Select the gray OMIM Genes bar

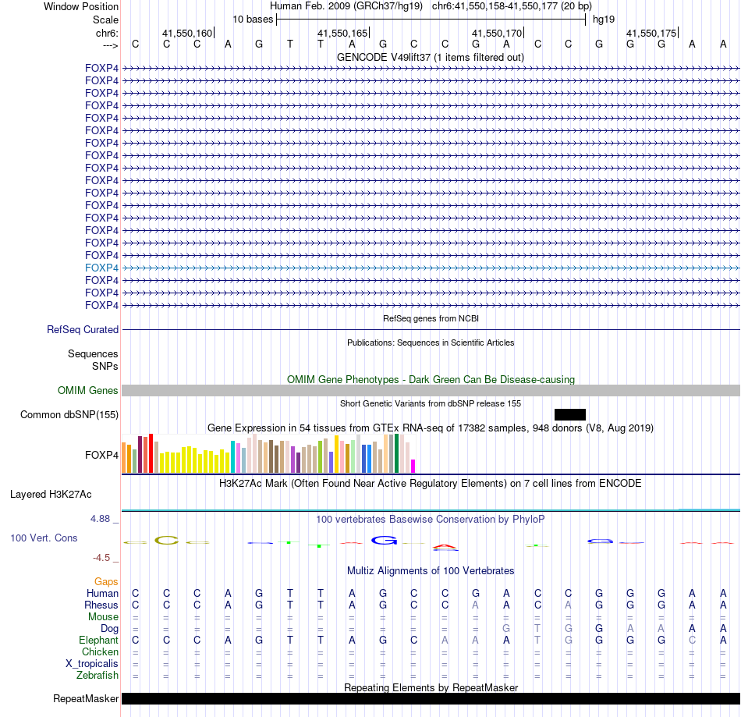tap(431, 390)
